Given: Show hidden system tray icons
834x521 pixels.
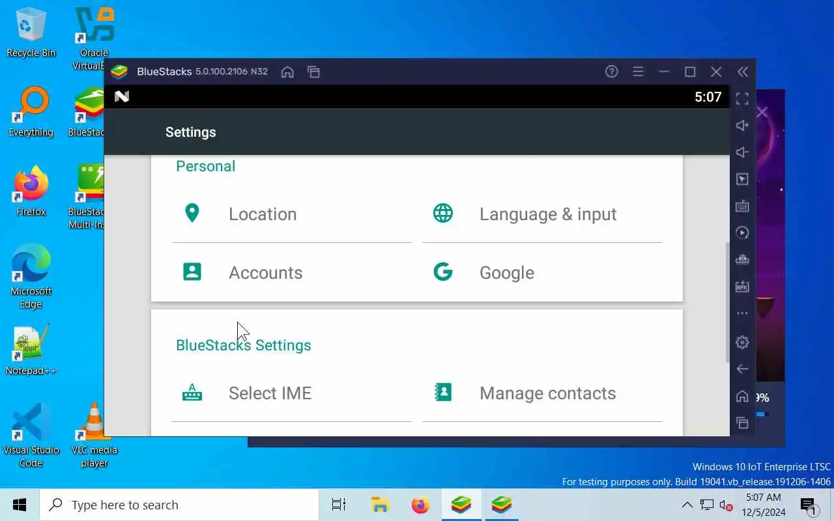Looking at the screenshot, I should pos(687,505).
